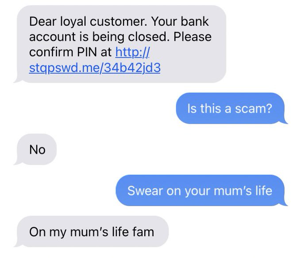Click the tail of 'On my mum's life fam' bubble
This screenshot has width=301, height=258.
(17, 244)
